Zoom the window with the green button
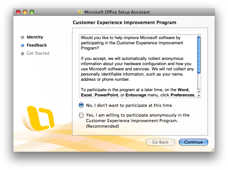 pyautogui.click(x=32, y=12)
